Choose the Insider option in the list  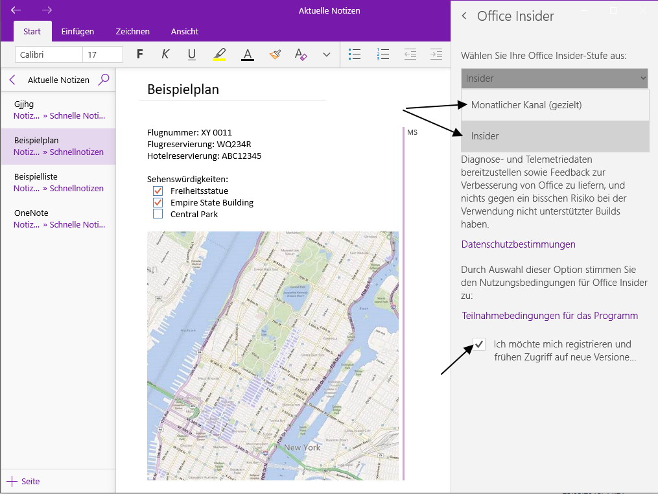(555, 136)
